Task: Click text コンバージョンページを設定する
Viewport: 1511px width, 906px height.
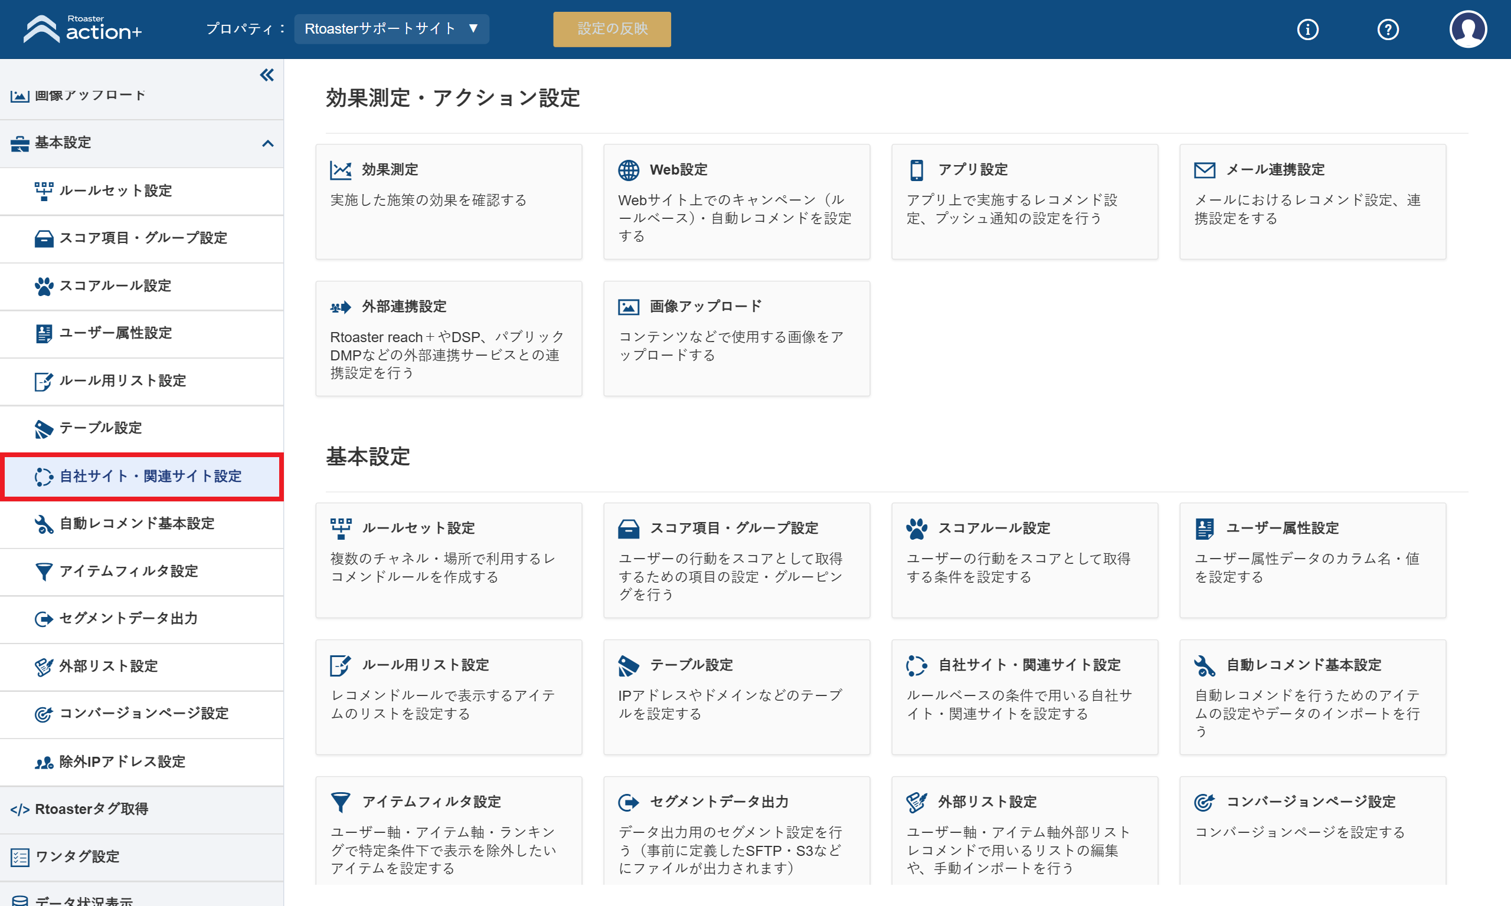Action: [1299, 833]
